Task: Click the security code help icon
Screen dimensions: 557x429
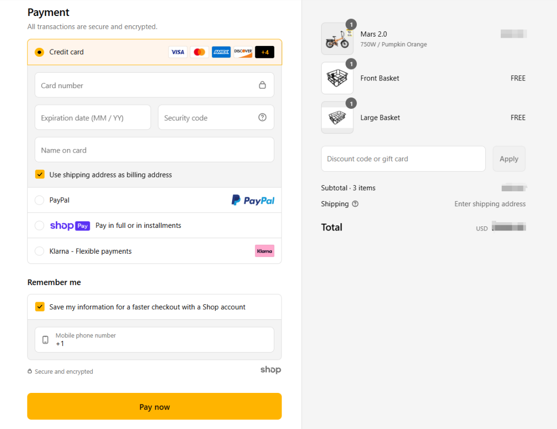Action: coord(263,118)
